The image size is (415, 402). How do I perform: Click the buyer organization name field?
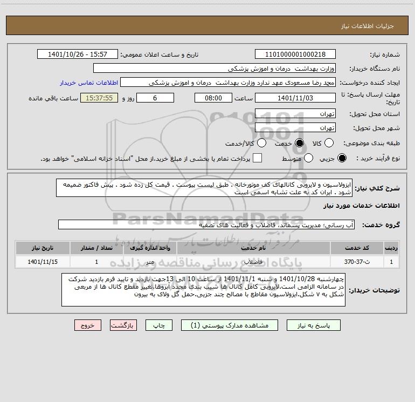pos(215,69)
